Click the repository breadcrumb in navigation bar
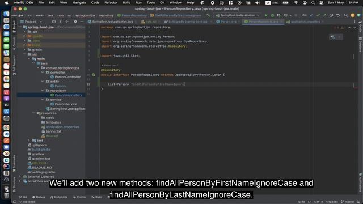 coord(107,15)
